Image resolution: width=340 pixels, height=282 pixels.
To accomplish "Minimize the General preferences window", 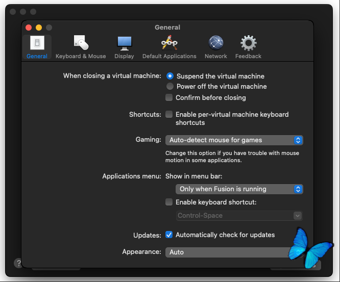I will pyautogui.click(x=39, y=28).
